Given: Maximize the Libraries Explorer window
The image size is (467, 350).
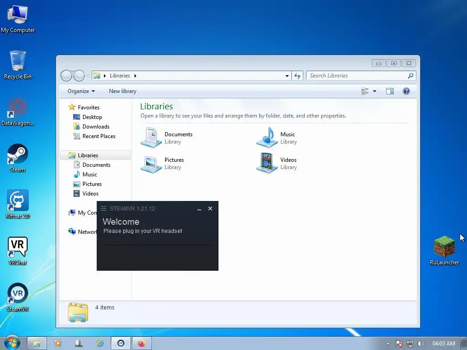Looking at the screenshot, I should pyautogui.click(x=394, y=63).
